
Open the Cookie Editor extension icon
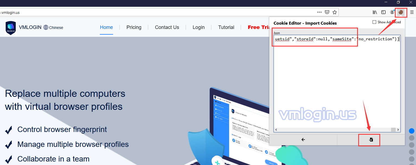point(401,12)
